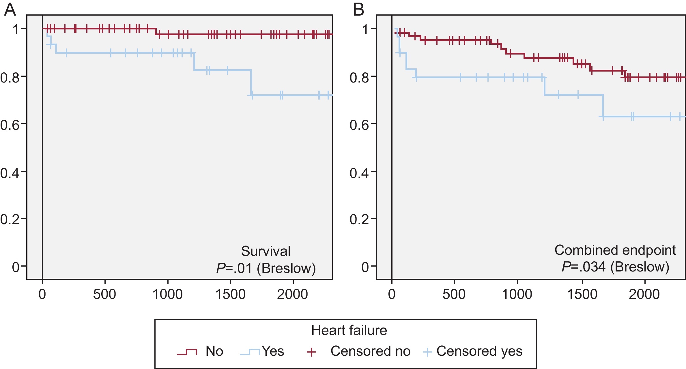This screenshot has height=369, width=686.
Task: Click the panel 'B' label
Action: point(358,10)
